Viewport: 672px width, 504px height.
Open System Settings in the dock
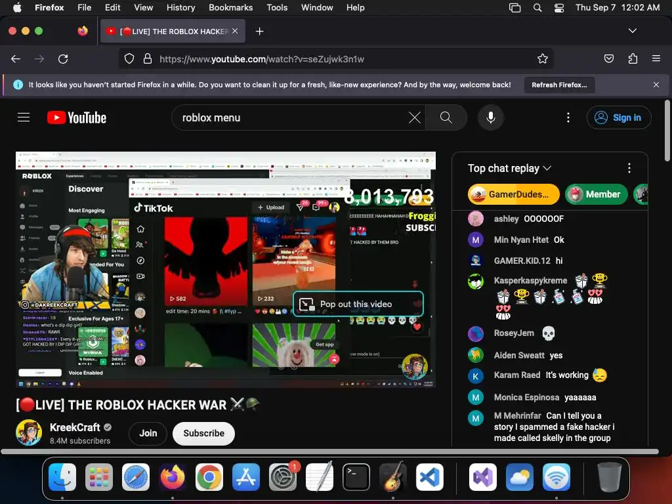click(x=282, y=477)
